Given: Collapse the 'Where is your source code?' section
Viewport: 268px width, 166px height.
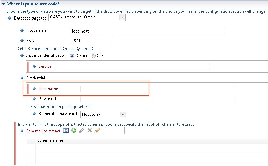Looking at the screenshot, I should [3, 4].
